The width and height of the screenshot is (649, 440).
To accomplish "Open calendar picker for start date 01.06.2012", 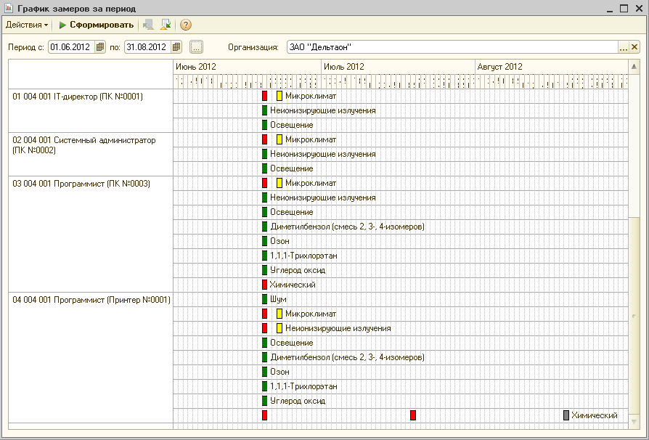I will click(99, 47).
